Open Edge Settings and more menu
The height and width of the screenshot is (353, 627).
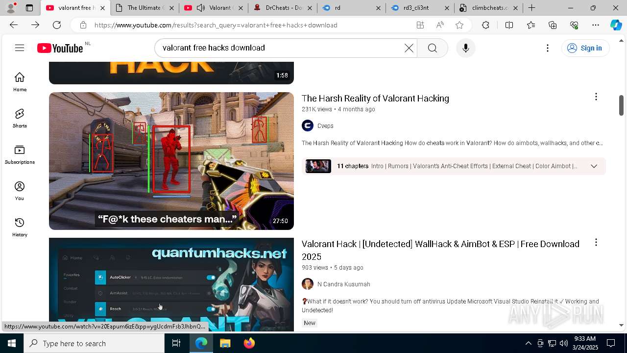point(596,25)
